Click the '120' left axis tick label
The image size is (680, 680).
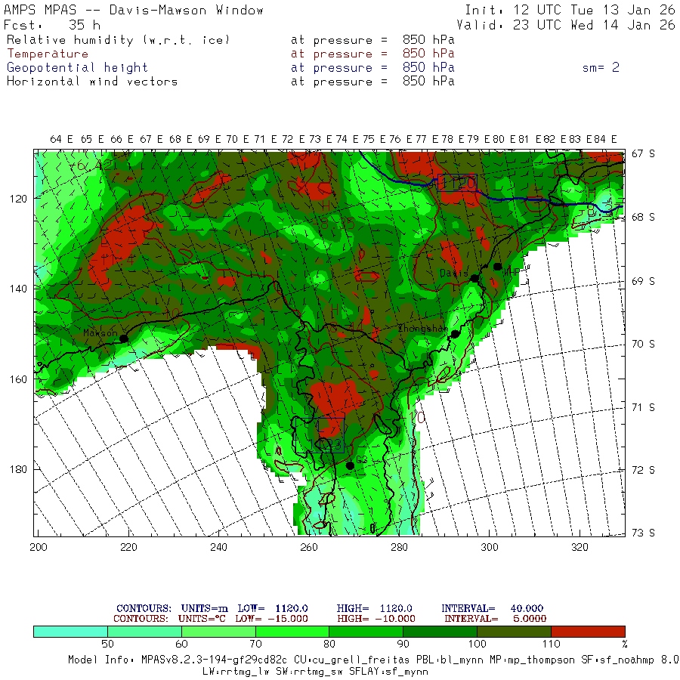18,199
